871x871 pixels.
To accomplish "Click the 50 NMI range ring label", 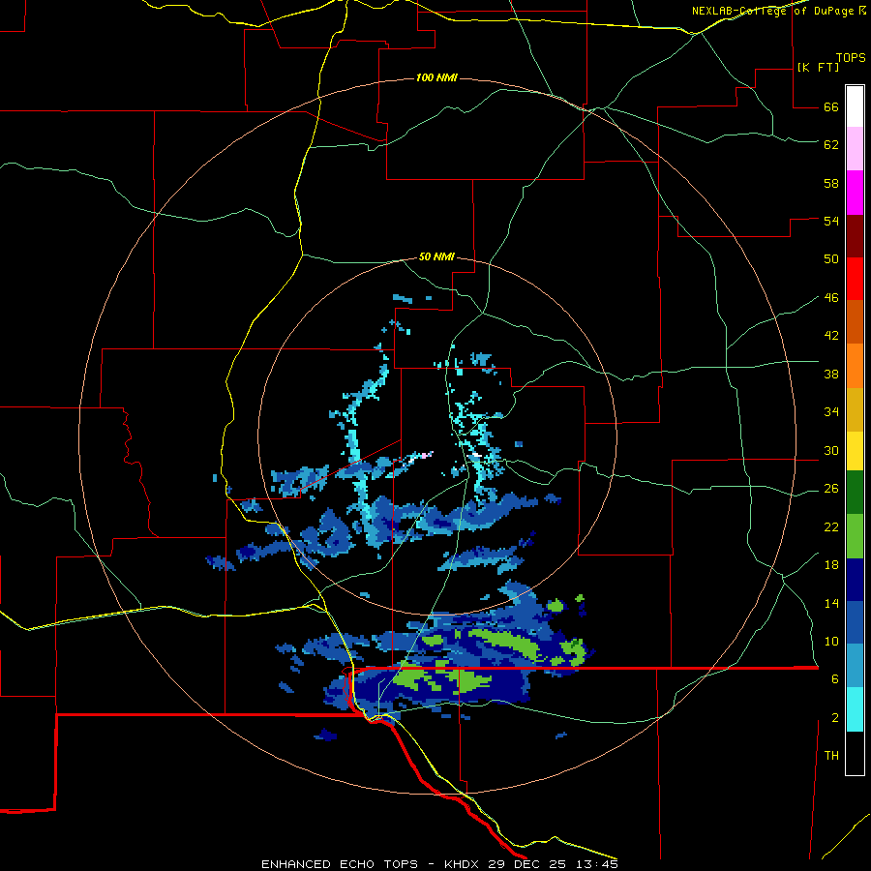I will coord(436,256).
